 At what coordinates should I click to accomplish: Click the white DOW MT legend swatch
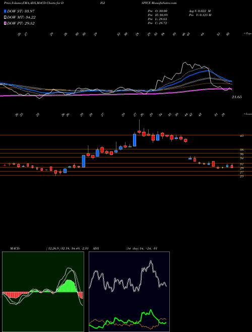pyautogui.click(x=5, y=18)
